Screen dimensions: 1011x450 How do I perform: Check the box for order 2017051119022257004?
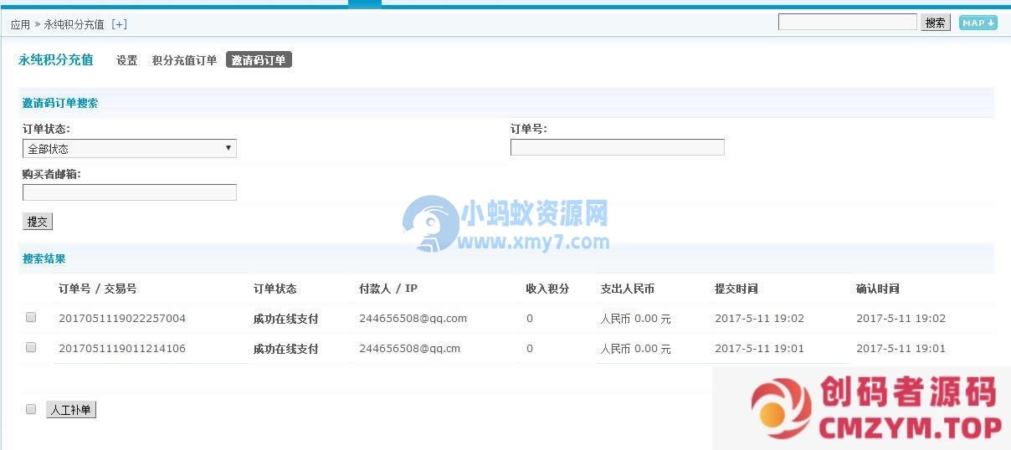click(31, 318)
